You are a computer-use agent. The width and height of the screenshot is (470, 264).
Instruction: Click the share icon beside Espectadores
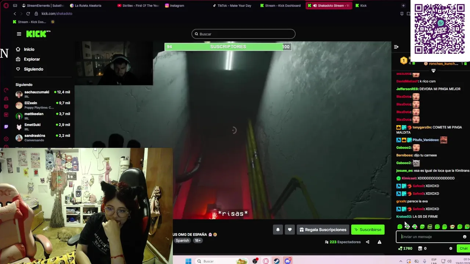point(368,242)
